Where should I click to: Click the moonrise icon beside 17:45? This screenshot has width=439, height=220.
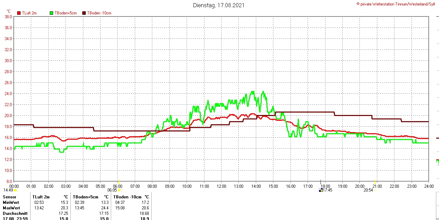[x=321, y=190]
